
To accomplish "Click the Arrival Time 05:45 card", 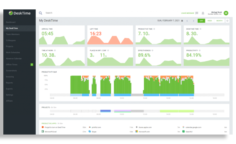I will 62,35.
